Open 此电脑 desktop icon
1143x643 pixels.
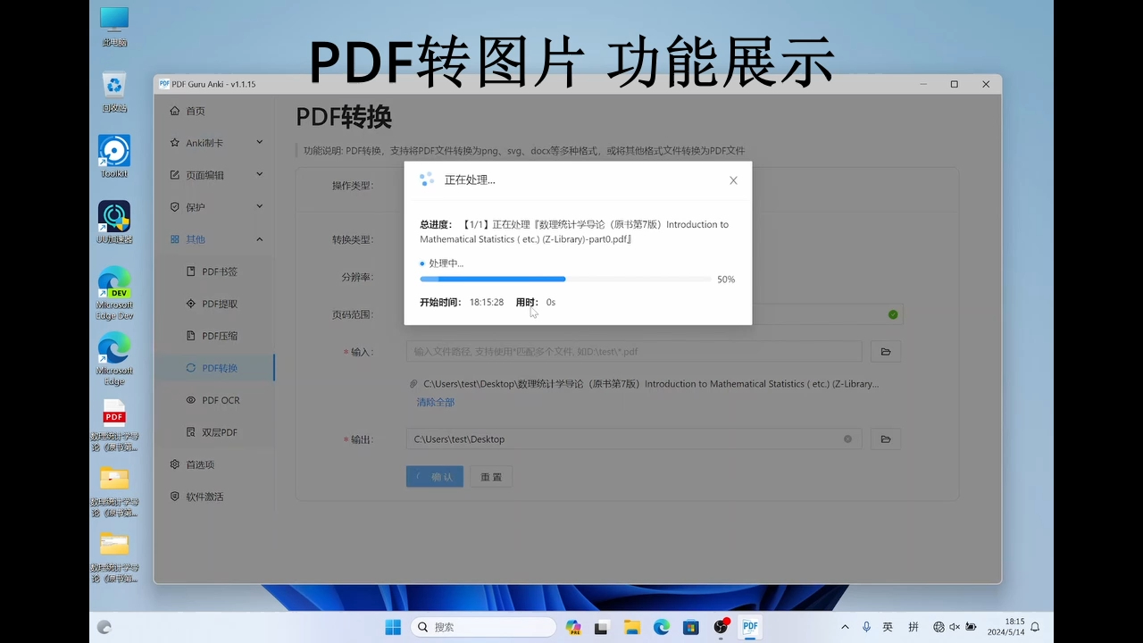pos(114,27)
